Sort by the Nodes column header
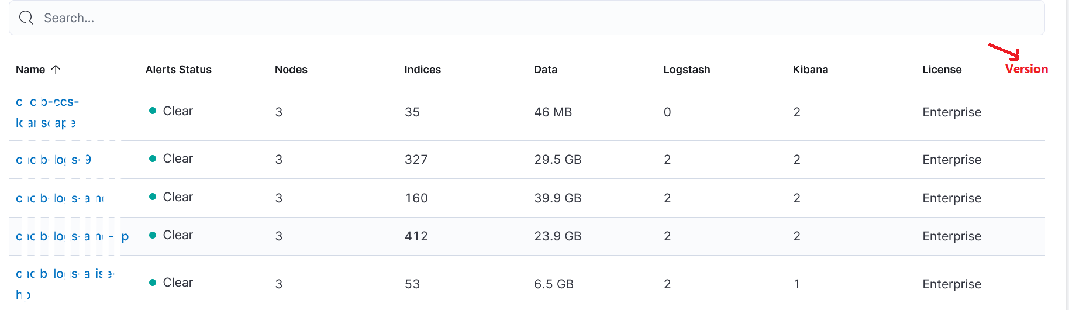 tap(291, 70)
